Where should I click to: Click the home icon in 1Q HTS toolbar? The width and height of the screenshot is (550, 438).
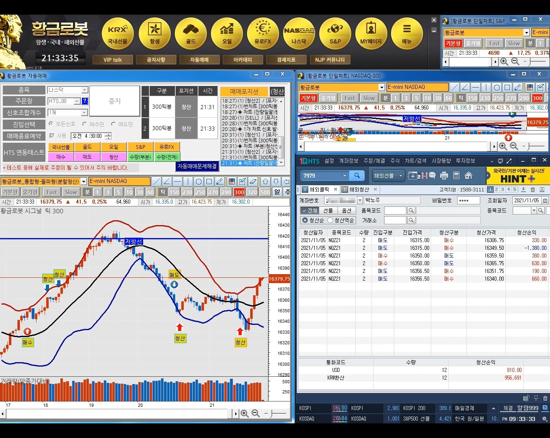click(468, 176)
